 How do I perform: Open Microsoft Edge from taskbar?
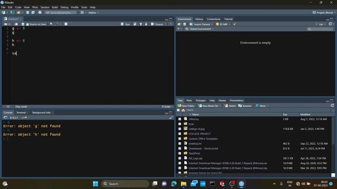pyautogui.click(x=174, y=184)
